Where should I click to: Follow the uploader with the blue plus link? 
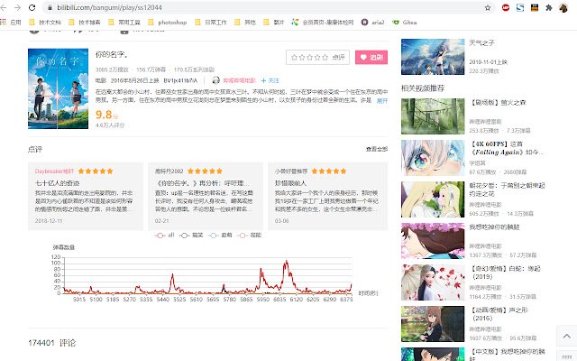pos(270,80)
